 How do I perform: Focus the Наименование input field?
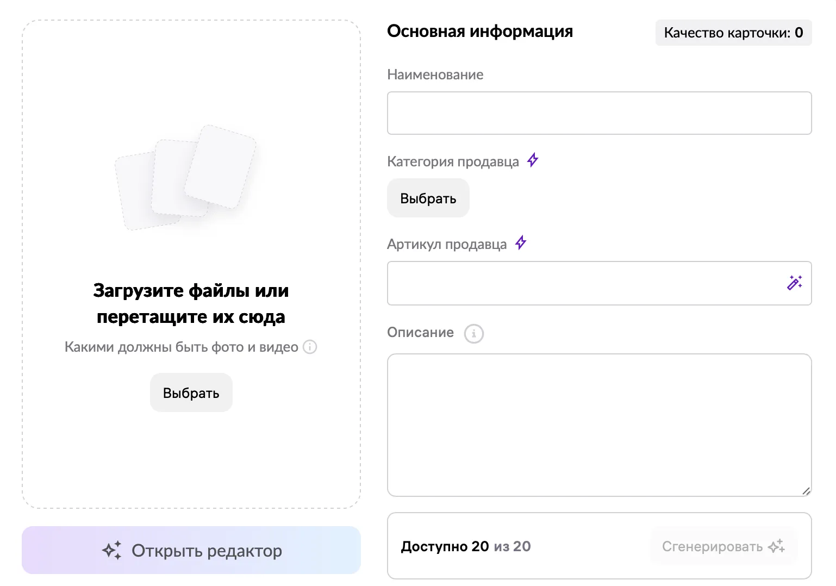coord(599,113)
